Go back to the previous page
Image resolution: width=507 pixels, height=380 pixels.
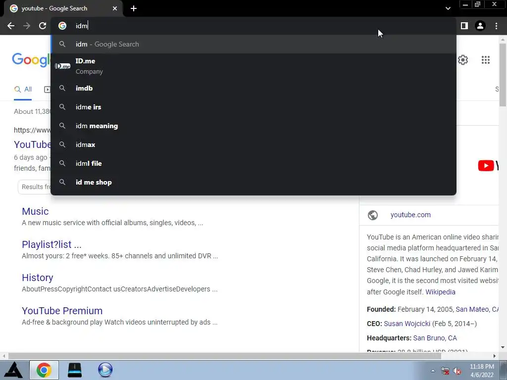coord(11,26)
